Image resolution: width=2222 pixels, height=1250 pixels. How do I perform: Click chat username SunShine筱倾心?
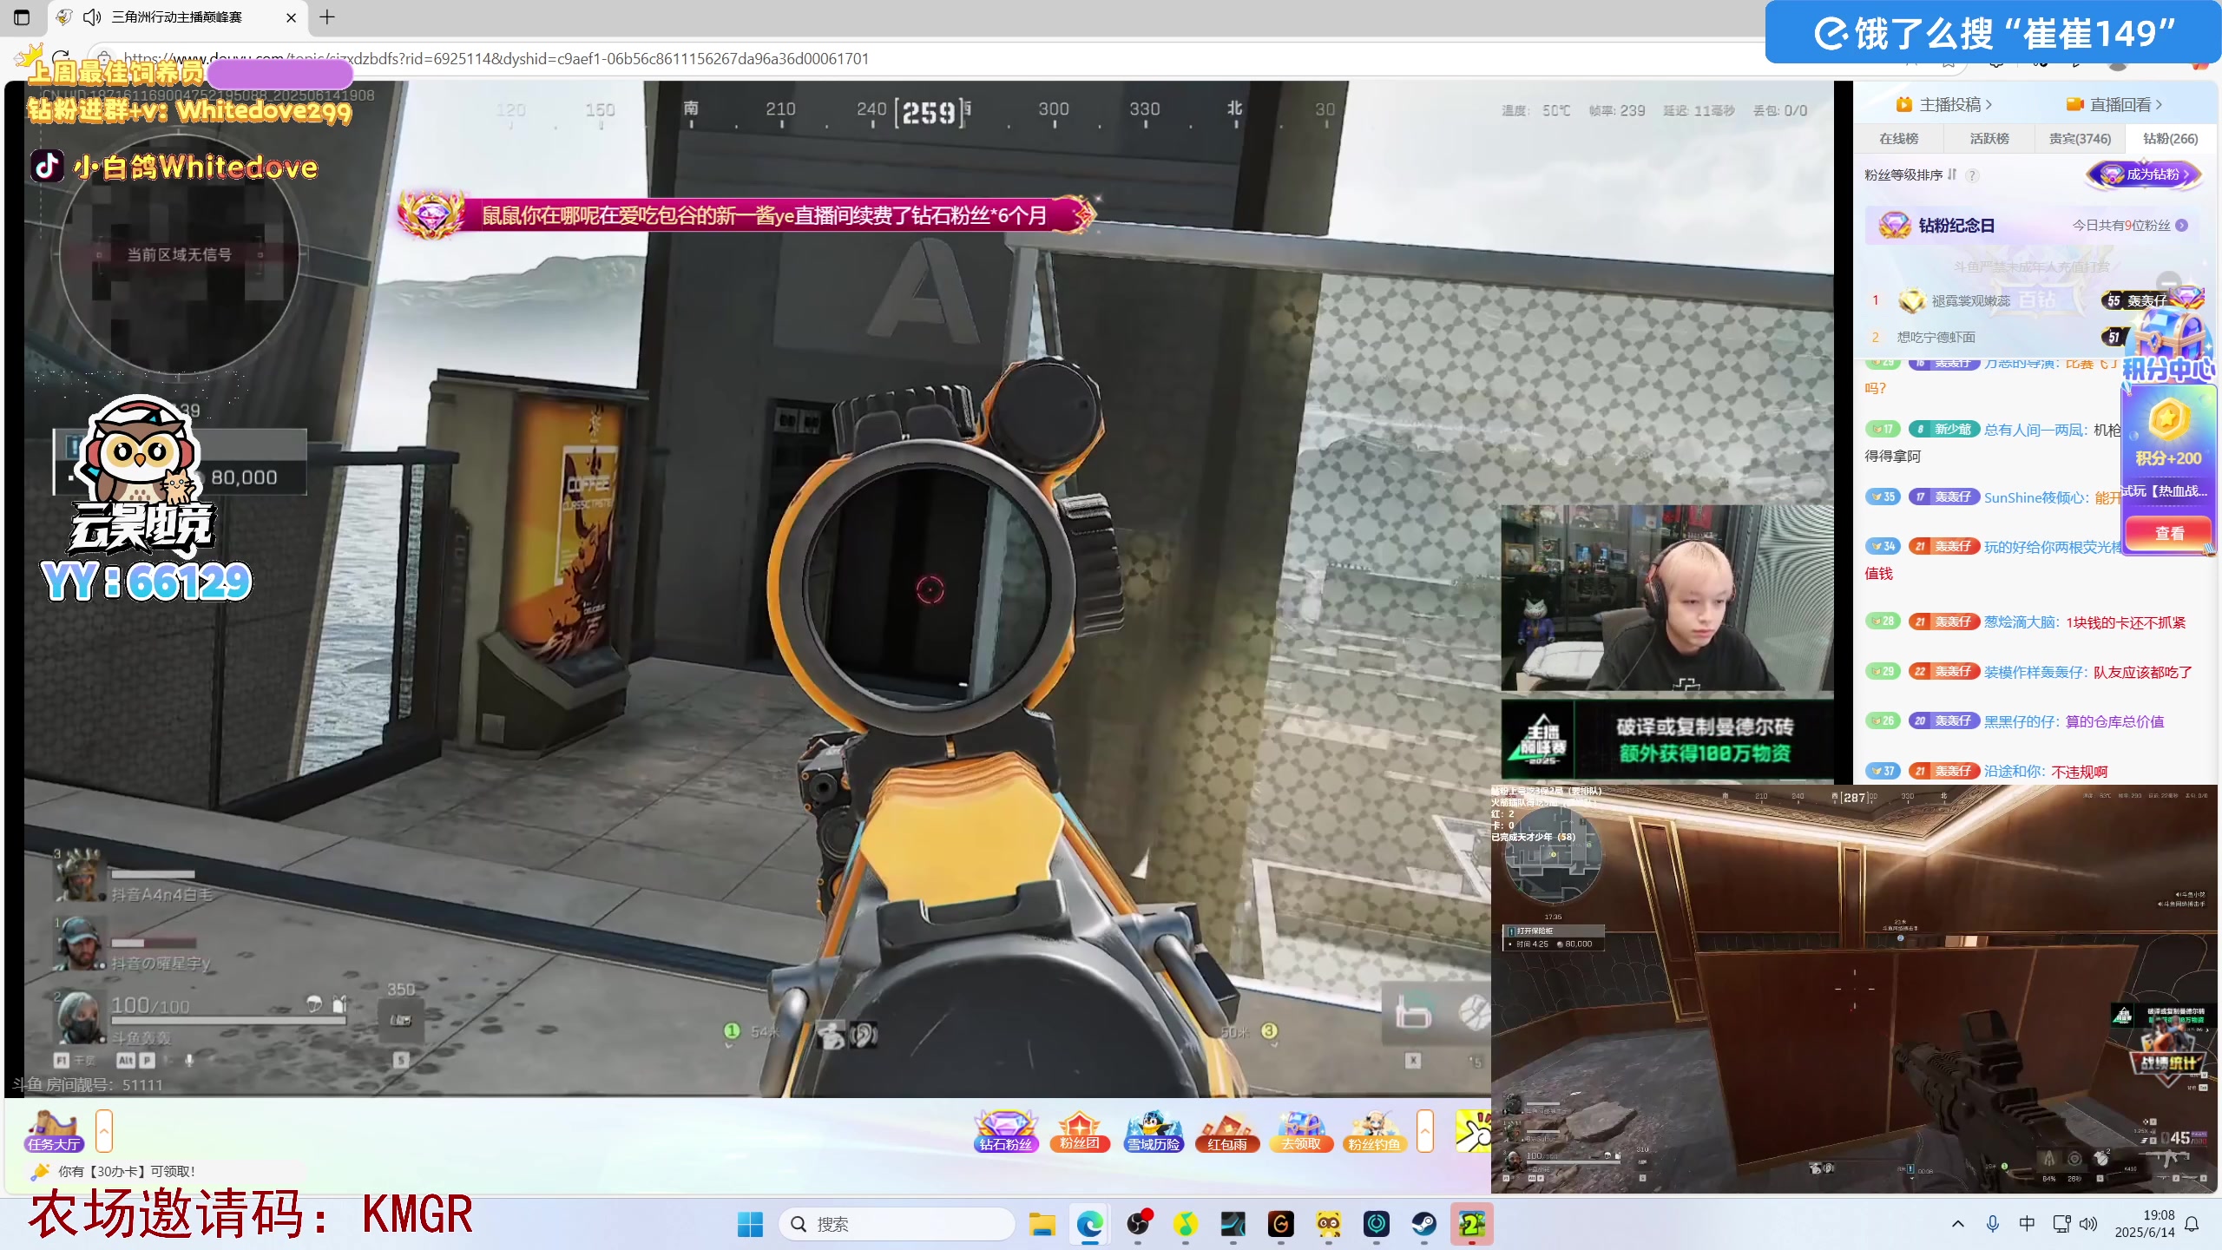click(2035, 497)
